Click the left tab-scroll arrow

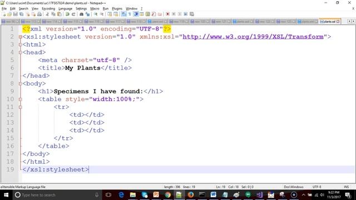[x=349, y=21]
